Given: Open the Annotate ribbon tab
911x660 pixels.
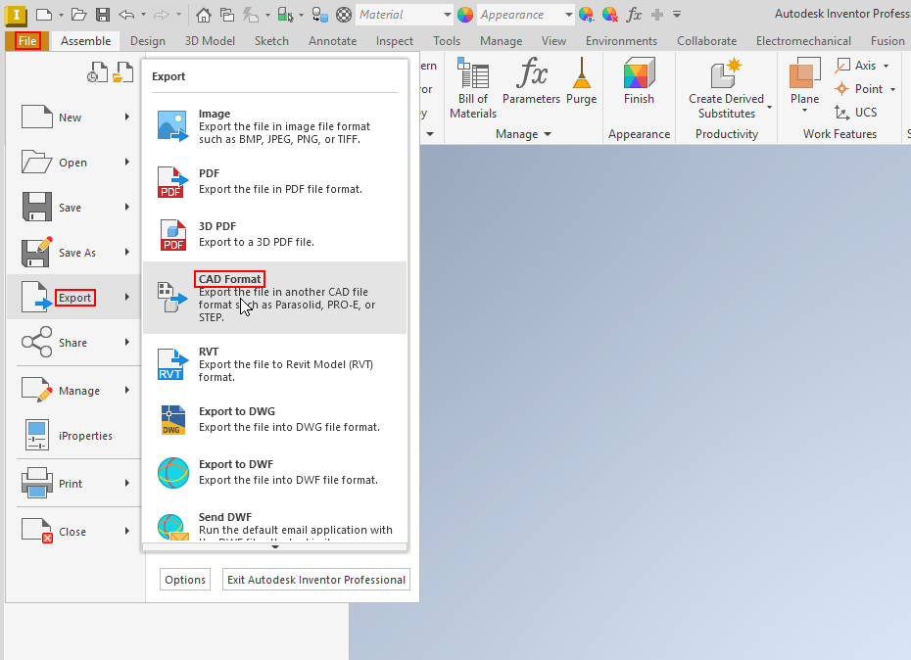Looking at the screenshot, I should click(x=332, y=41).
